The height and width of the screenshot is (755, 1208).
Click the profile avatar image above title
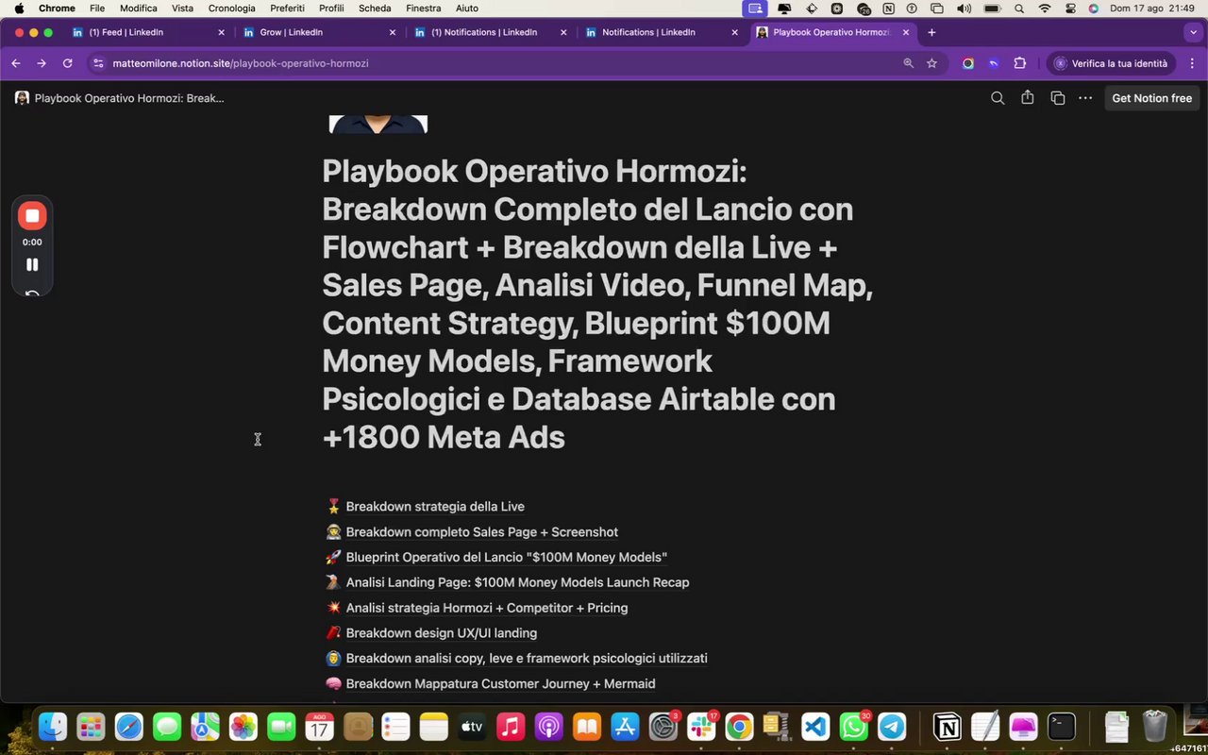point(377,124)
